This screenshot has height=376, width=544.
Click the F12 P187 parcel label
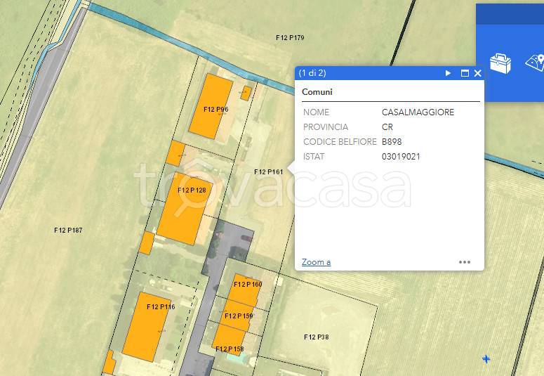pyautogui.click(x=68, y=230)
